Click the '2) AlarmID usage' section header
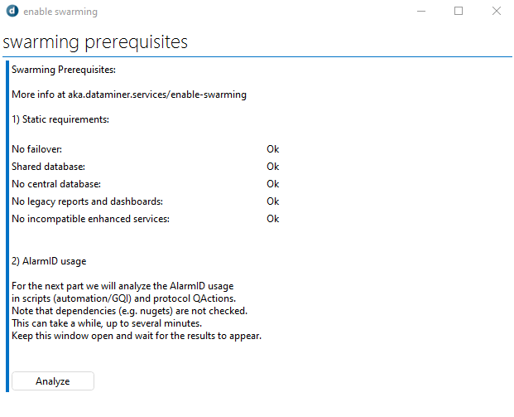Image resolution: width=514 pixels, height=417 pixels. click(x=49, y=261)
